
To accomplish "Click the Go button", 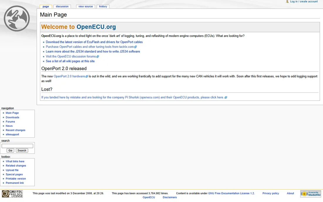I will coord(10,151).
